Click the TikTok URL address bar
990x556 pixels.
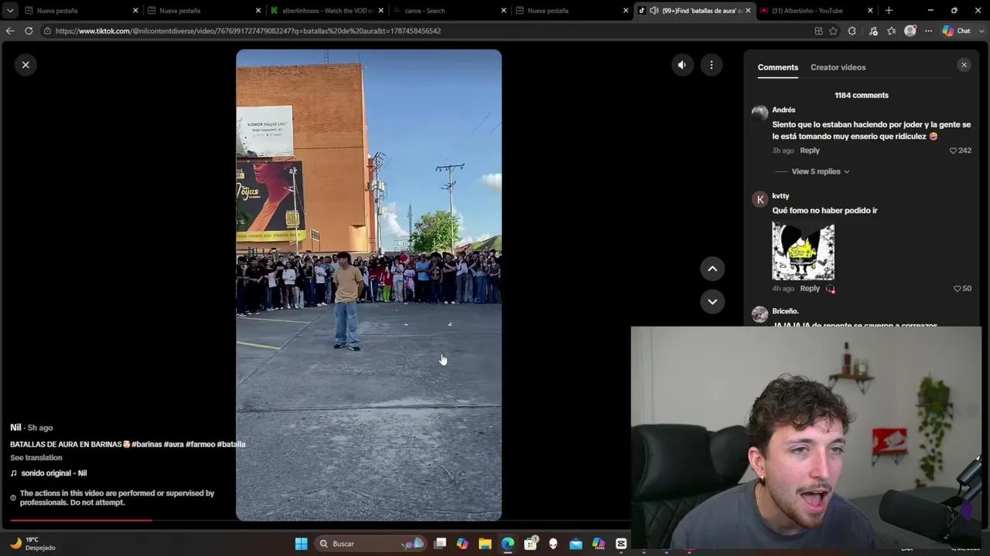425,31
